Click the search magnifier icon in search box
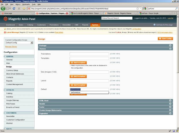 (x=176, y=9)
